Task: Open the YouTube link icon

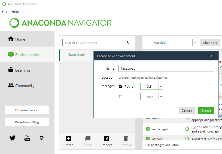Action: point(27,138)
